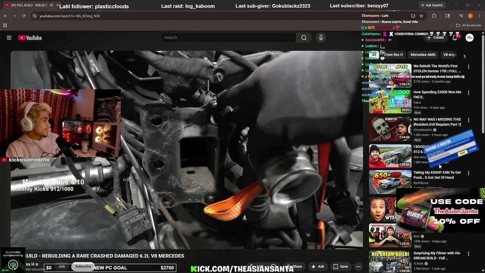The height and width of the screenshot is (273, 485).
Task: Open the All Bookmarks folder
Action: (x=469, y=25)
